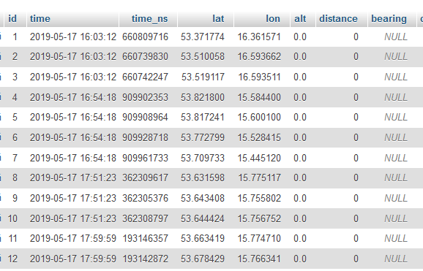Select time_ns value 909908964
423x271 pixels.
coord(145,117)
